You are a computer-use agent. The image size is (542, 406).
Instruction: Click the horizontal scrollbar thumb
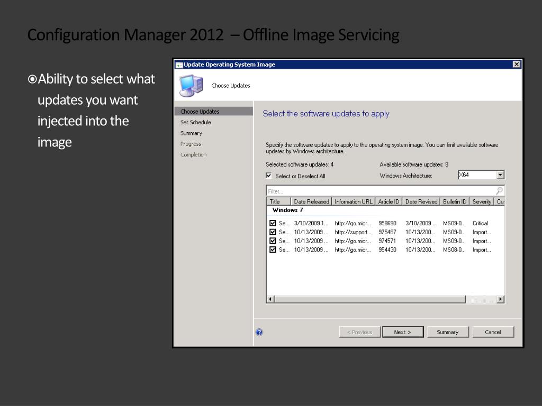370,299
